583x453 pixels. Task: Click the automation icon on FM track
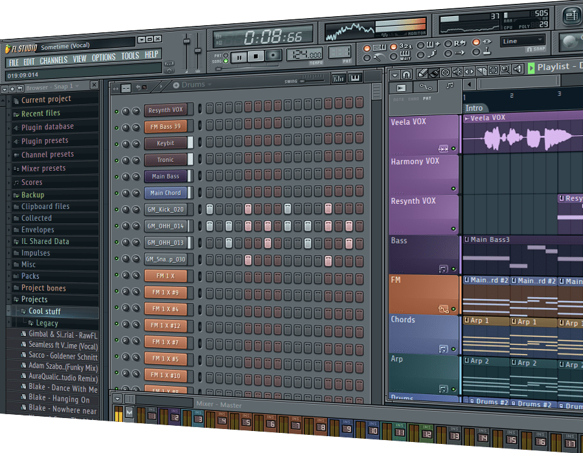[x=443, y=309]
